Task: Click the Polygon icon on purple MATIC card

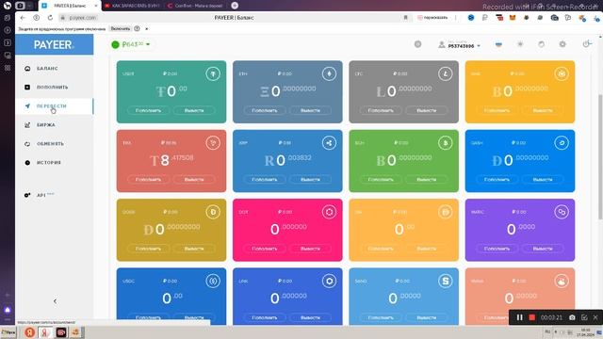Action: (562, 212)
